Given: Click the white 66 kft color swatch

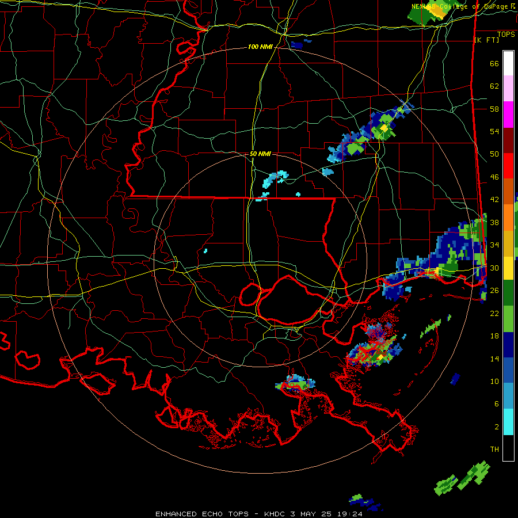Looking at the screenshot, I should (x=508, y=63).
